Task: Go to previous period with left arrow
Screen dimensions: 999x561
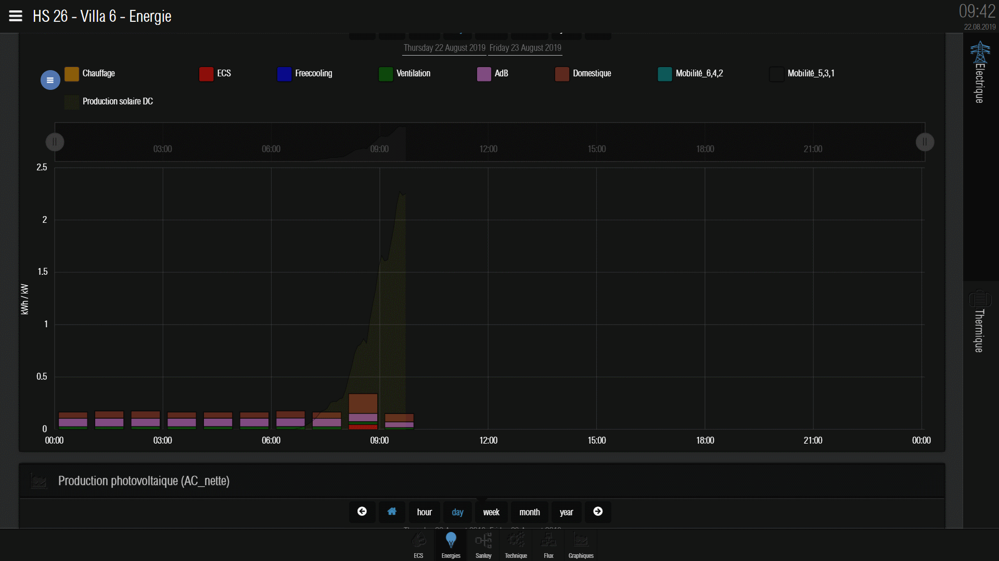Action: tap(362, 512)
